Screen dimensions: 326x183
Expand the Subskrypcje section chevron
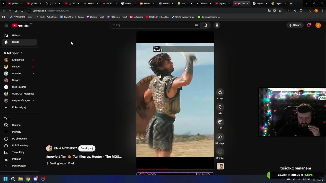[x=22, y=53]
